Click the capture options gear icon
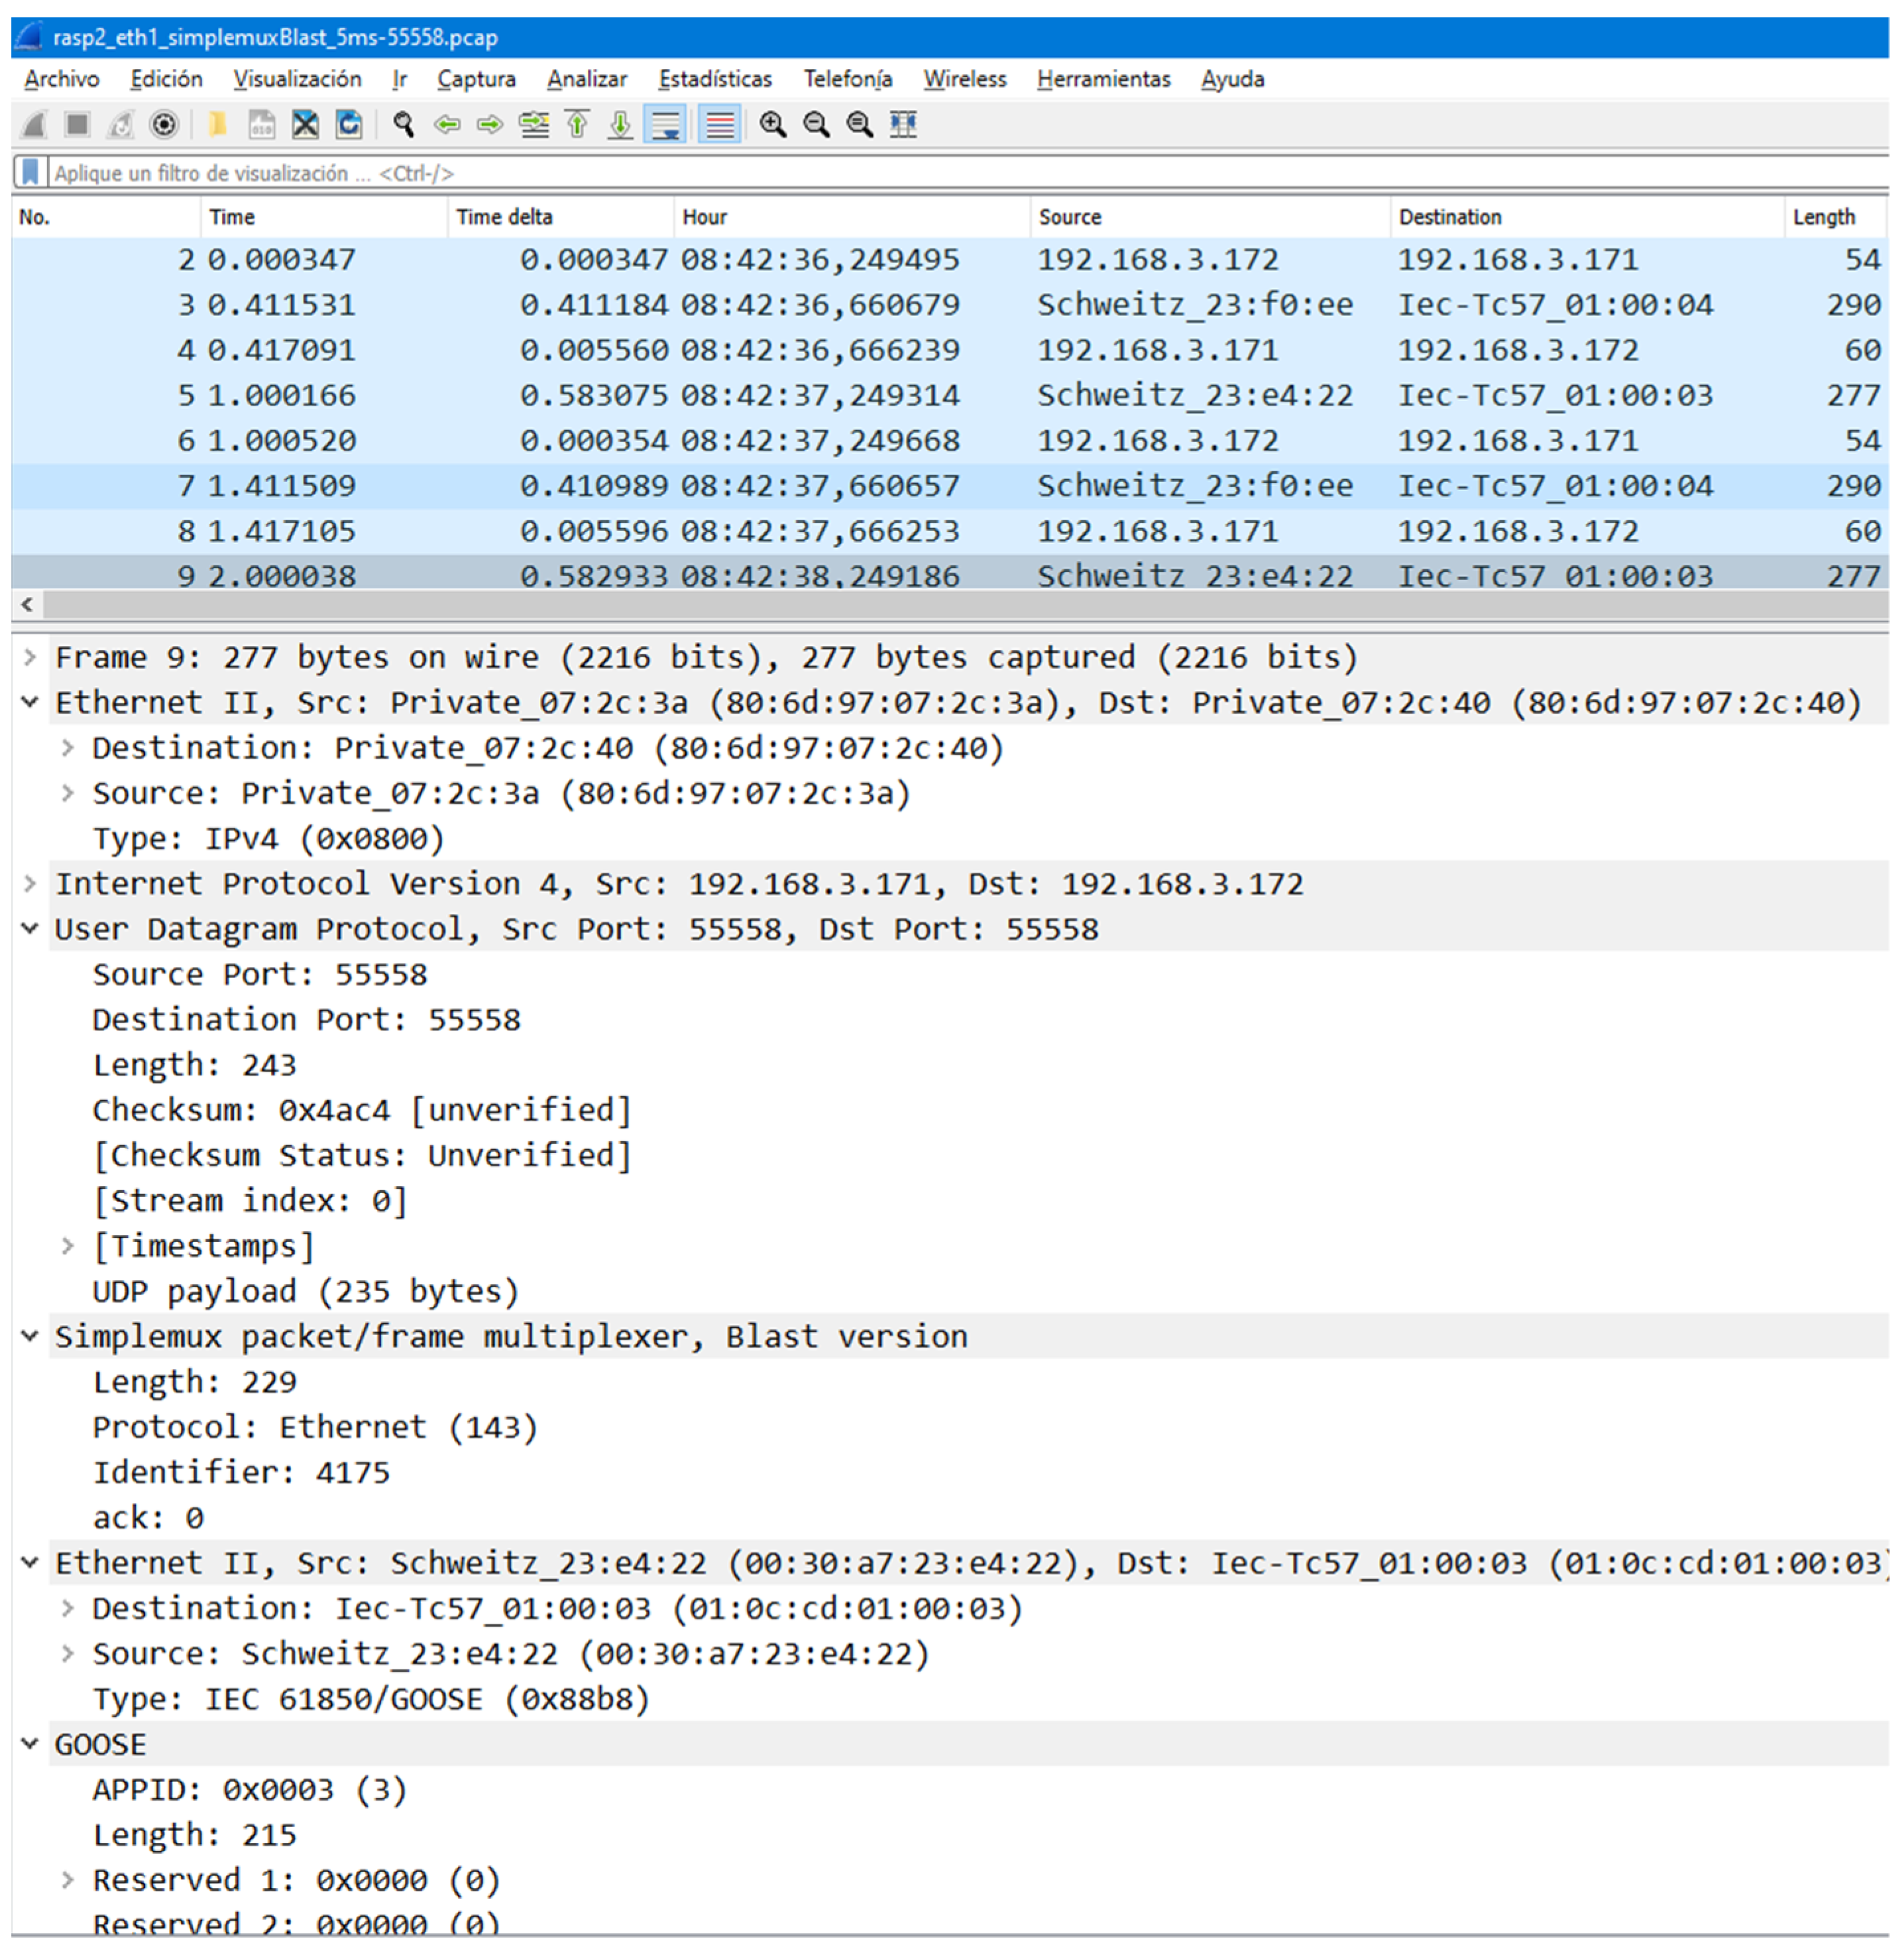Viewport: 1904px width, 1955px height. 164,125
